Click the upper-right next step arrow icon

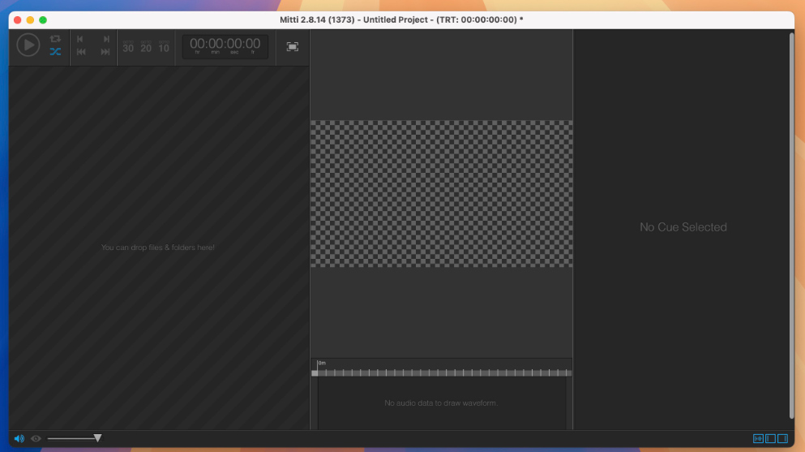(x=106, y=39)
